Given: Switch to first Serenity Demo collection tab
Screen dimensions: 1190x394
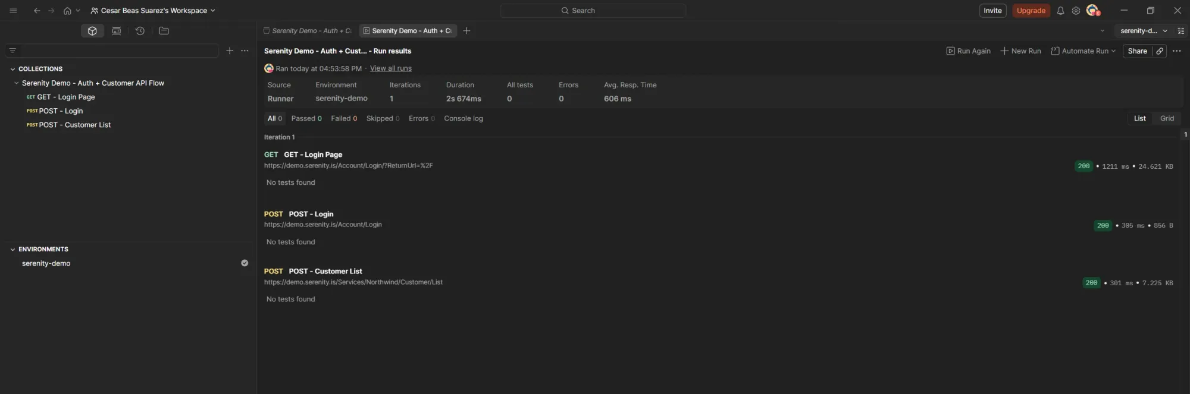Looking at the screenshot, I should 308,31.
